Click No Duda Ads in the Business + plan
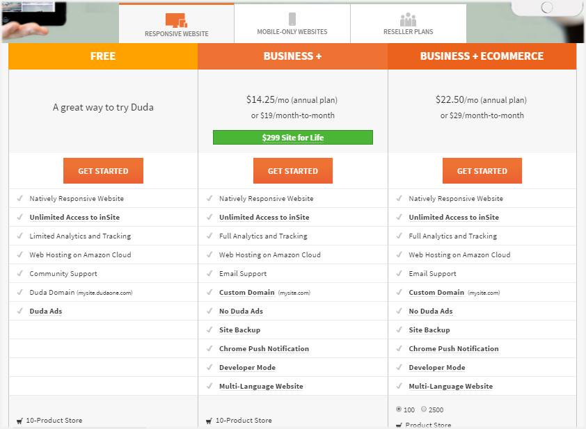The height and width of the screenshot is (429, 586). [241, 311]
